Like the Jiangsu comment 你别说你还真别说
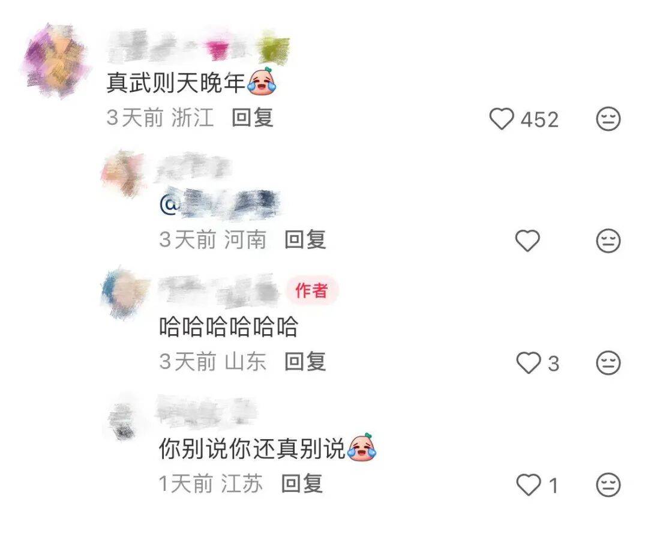Screen dimensions: 648x537 pos(529,484)
